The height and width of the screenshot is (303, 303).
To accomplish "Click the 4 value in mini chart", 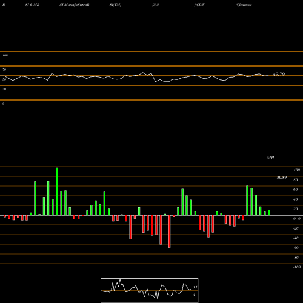I will tap(194, 295).
